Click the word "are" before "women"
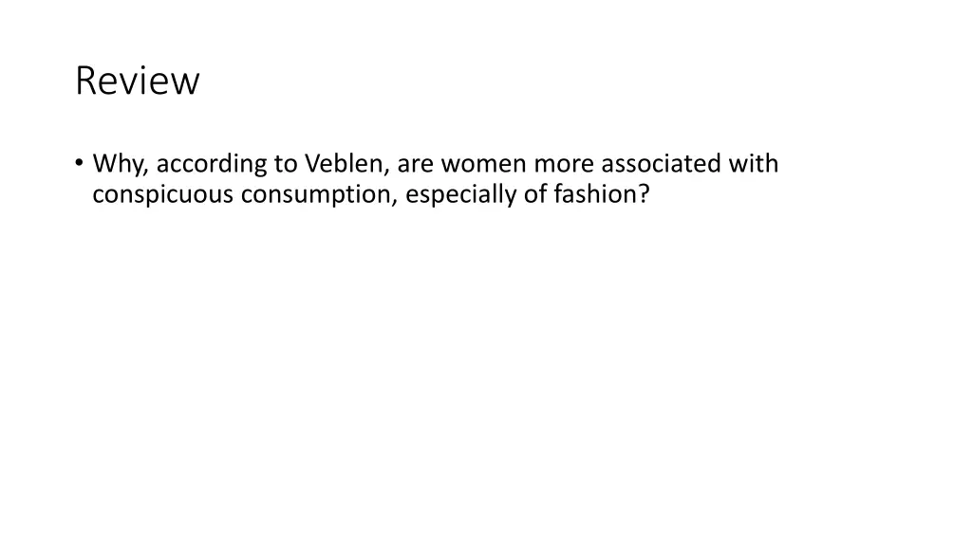Image resolution: width=972 pixels, height=546 pixels. (x=414, y=164)
